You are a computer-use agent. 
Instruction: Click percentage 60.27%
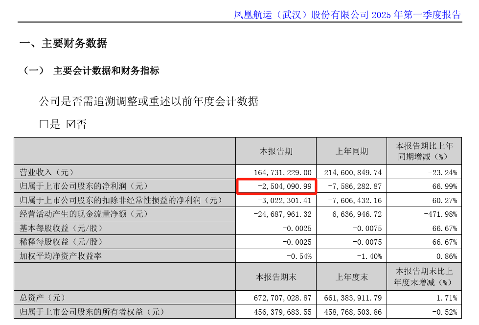coord(445,201)
